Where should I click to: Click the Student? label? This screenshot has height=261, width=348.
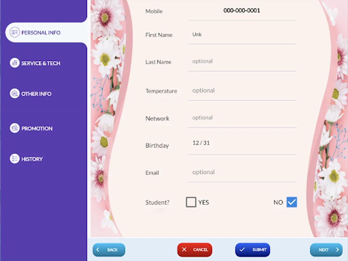click(x=157, y=202)
